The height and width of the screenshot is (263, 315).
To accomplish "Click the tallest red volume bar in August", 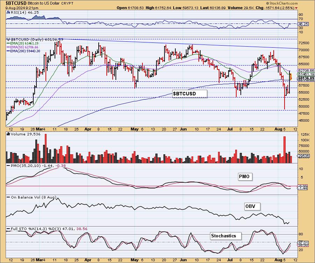I will (285, 150).
